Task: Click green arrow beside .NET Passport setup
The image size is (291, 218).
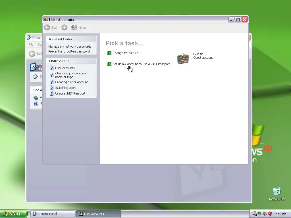Action: coord(109,64)
